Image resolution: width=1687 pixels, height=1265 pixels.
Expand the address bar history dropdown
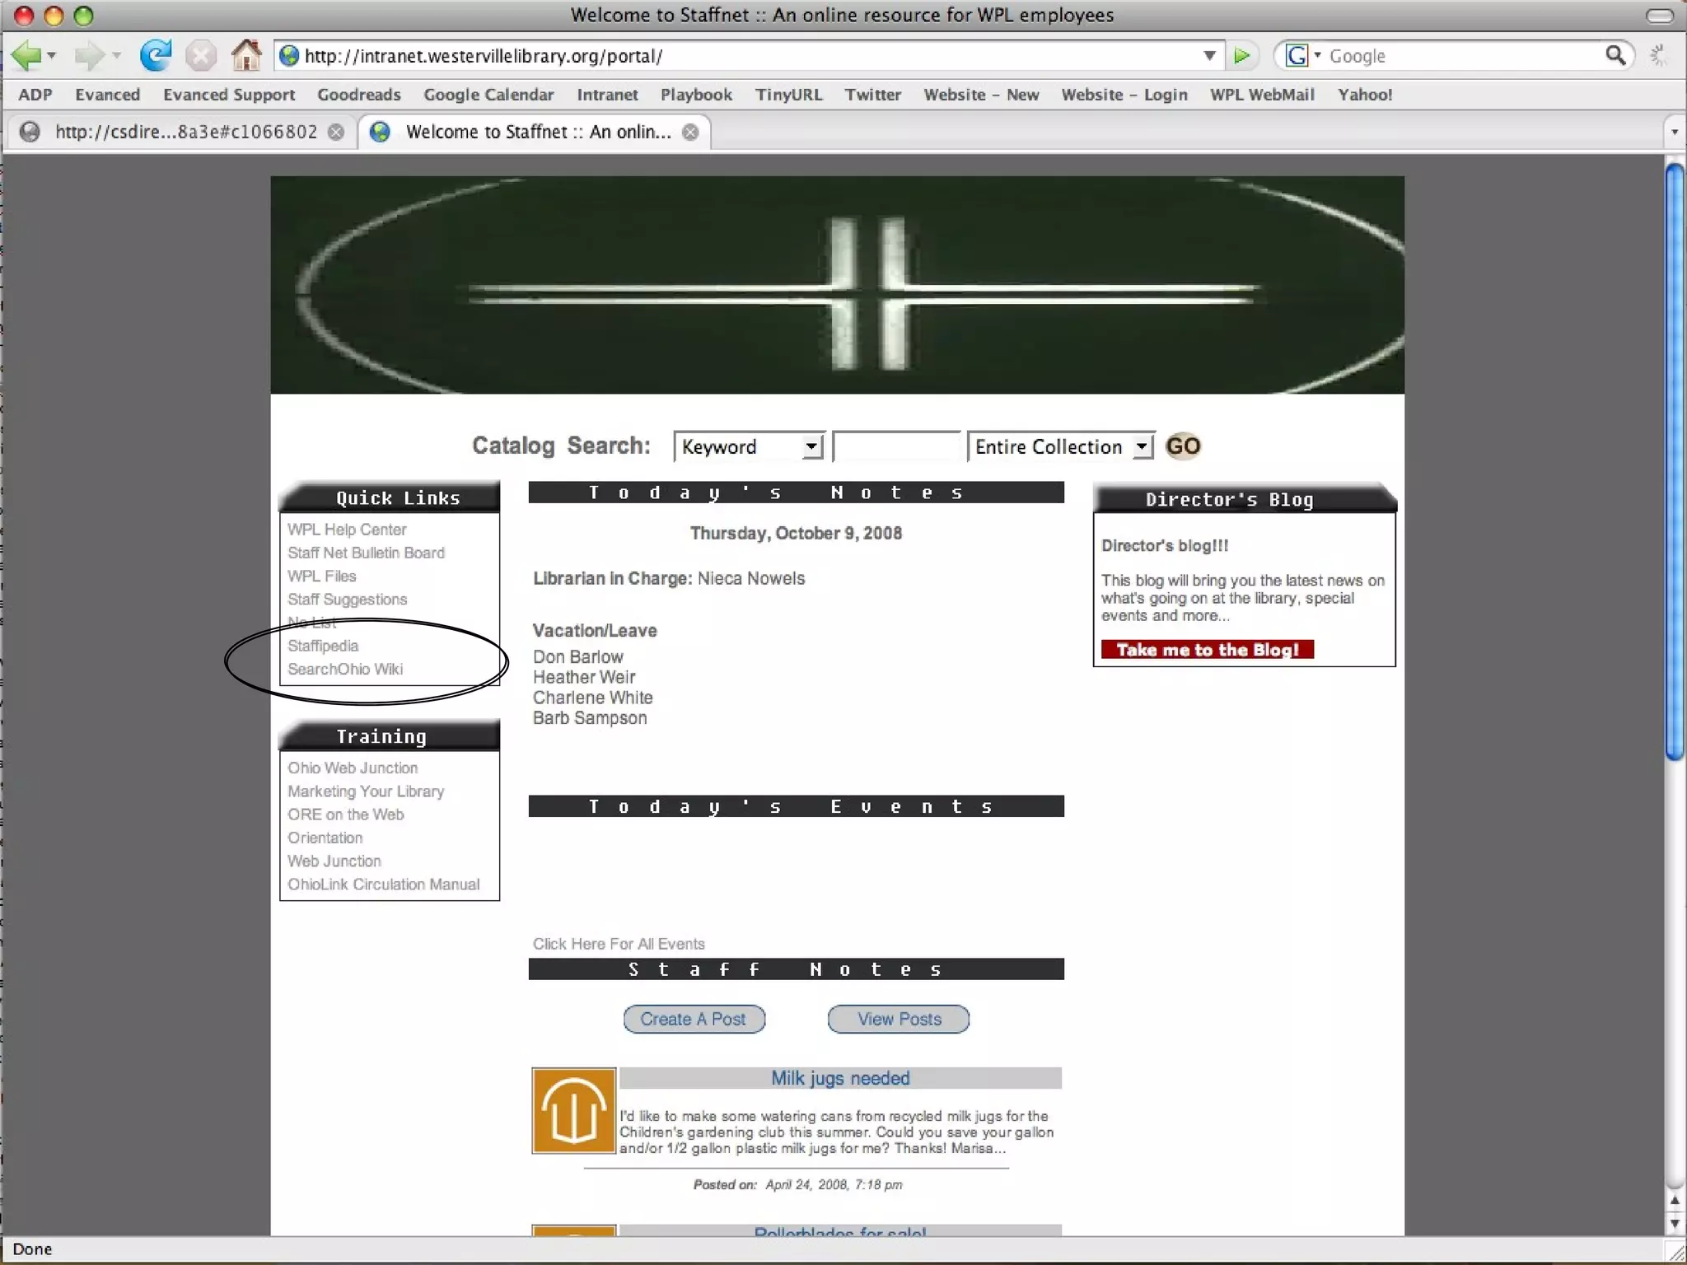(x=1208, y=56)
